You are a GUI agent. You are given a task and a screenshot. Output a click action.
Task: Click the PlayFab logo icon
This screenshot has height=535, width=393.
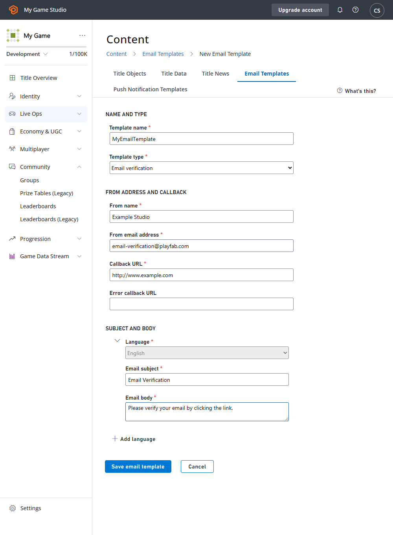pos(13,10)
